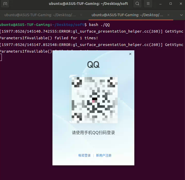
Task: Switch to the first terminal tab
Action: point(40,15)
